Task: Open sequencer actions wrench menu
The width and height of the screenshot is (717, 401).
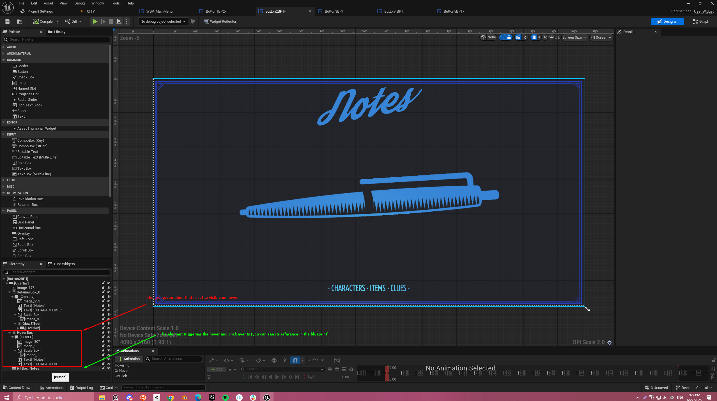Action: (213, 360)
